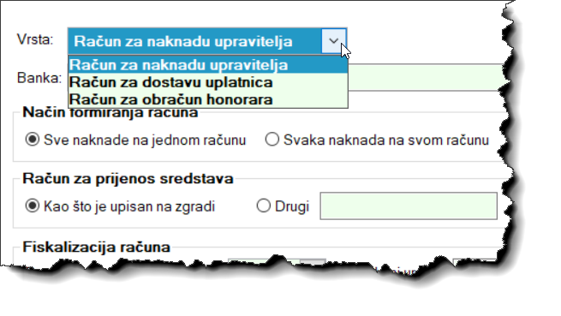The width and height of the screenshot is (561, 316).
Task: Click the 'Drugi' label text
Action: pyautogui.click(x=292, y=206)
